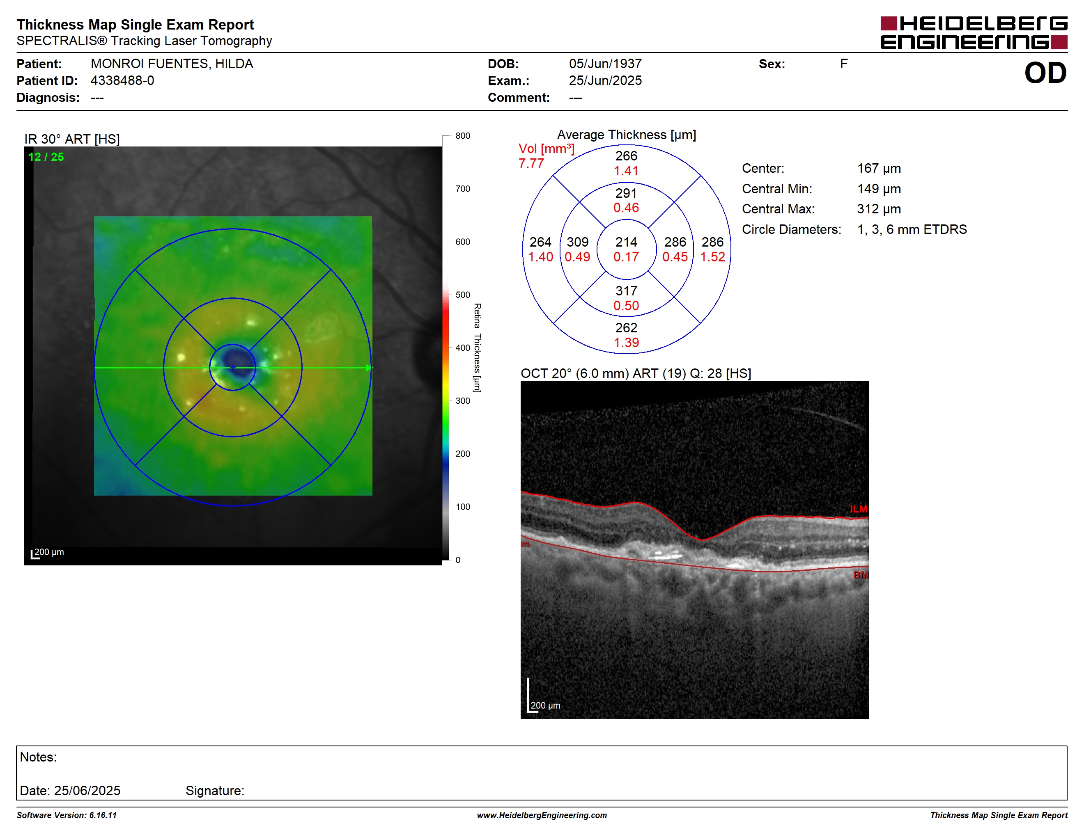
Task: Click the OCT 20° (6.0 mm) ART caption
Action: pyautogui.click(x=636, y=373)
